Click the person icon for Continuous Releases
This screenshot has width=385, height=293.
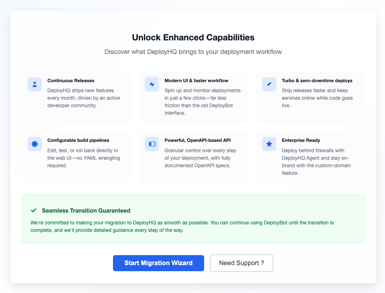click(x=35, y=84)
